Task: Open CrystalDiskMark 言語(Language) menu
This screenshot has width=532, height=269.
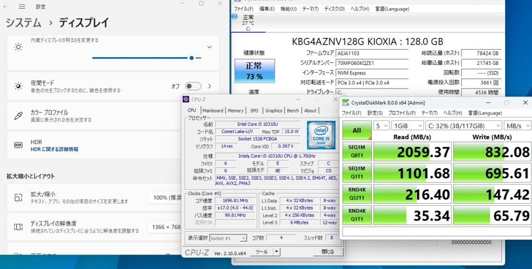Action: [485, 113]
